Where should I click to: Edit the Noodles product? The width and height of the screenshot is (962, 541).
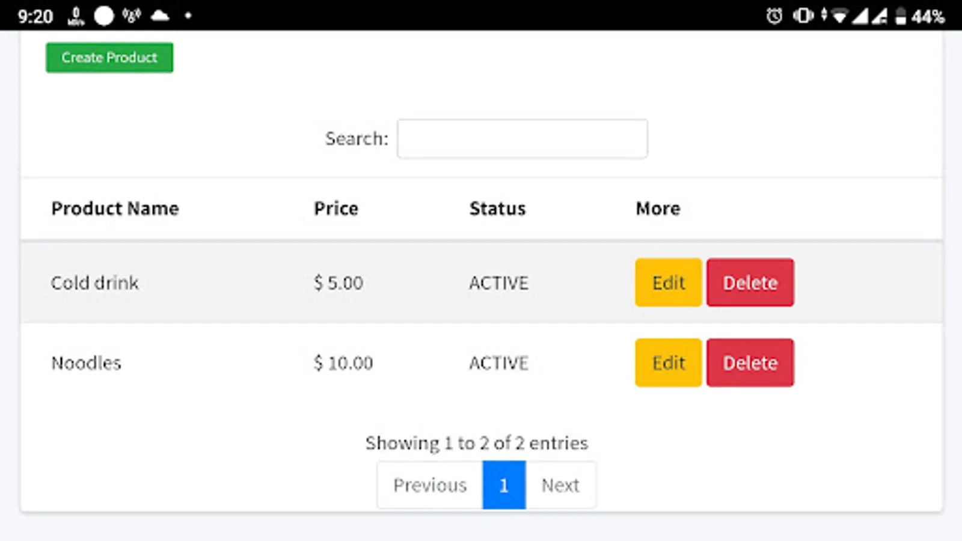668,363
